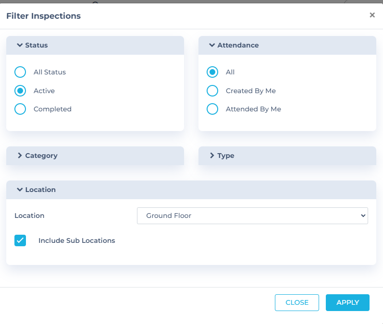Select the Active status radio button
The image size is (383, 324).
pyautogui.click(x=20, y=91)
